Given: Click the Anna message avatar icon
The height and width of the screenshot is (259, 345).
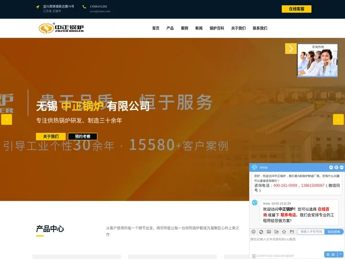Looking at the screenshot, I should coord(254,202).
